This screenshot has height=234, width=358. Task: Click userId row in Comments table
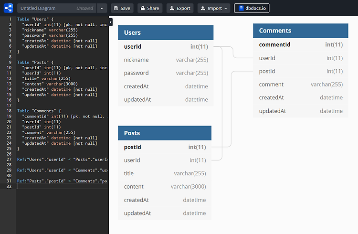tap(300, 58)
